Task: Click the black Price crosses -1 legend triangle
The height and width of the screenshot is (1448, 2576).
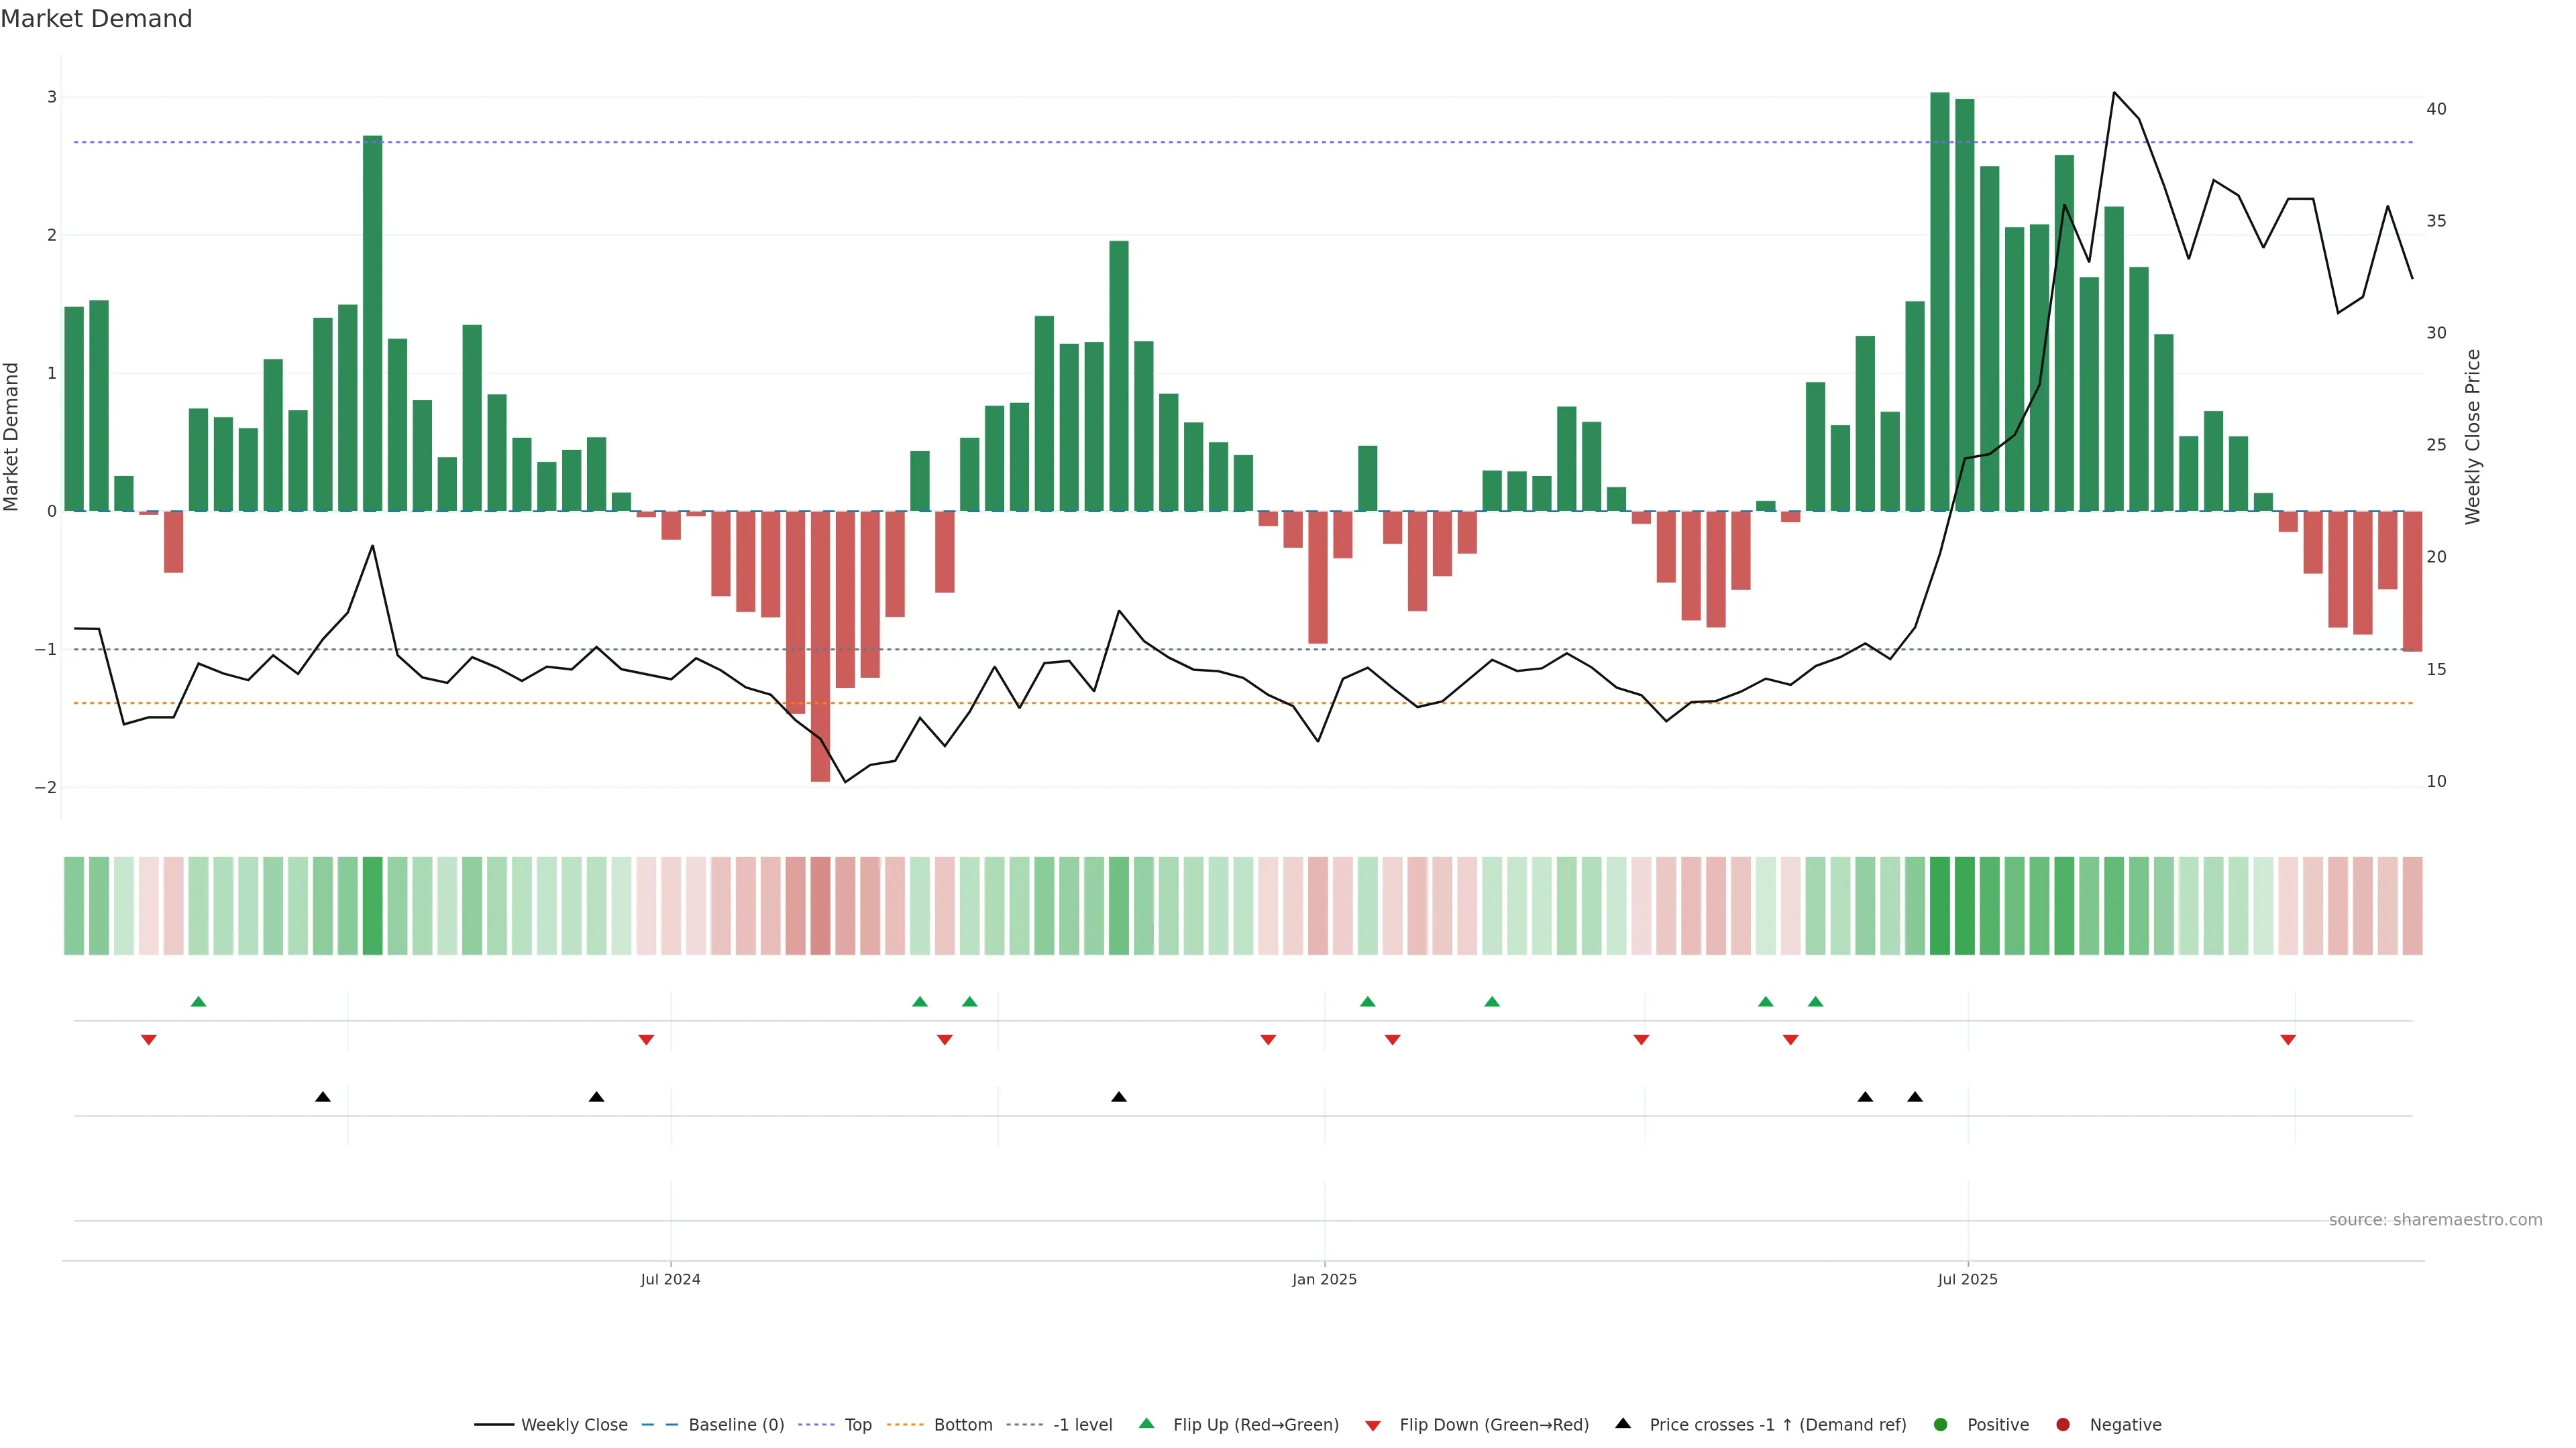Action: [1623, 1423]
